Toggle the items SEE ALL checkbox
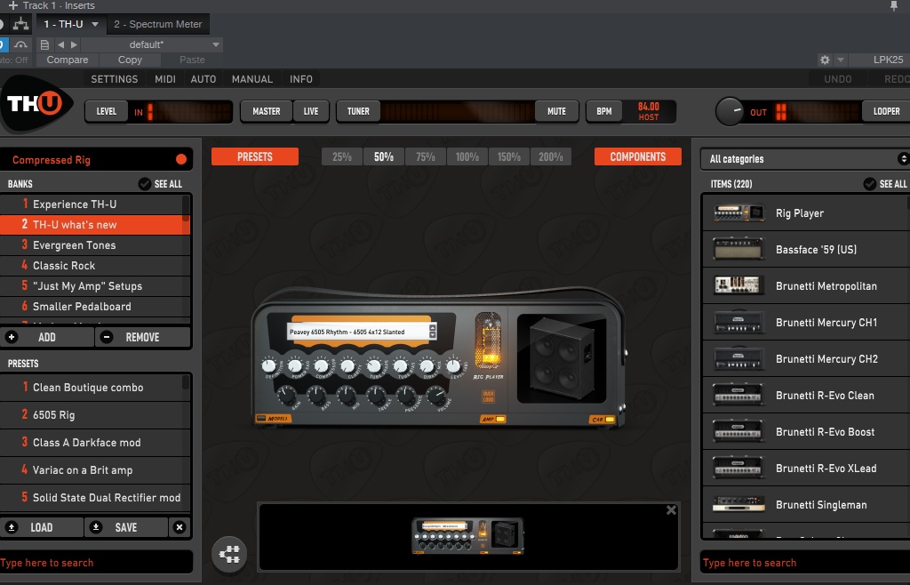 click(x=869, y=184)
